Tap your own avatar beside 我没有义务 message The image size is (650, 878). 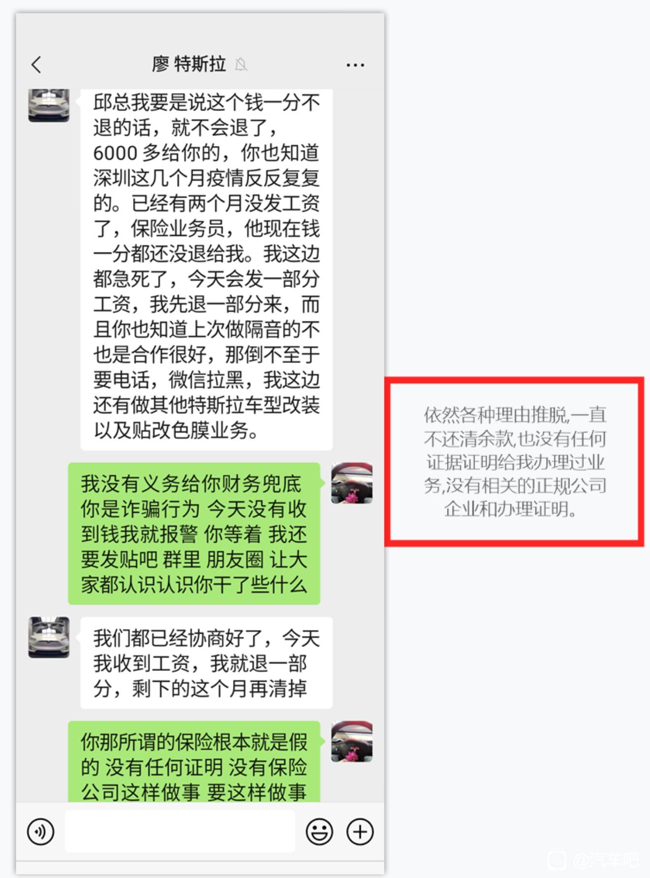352,483
